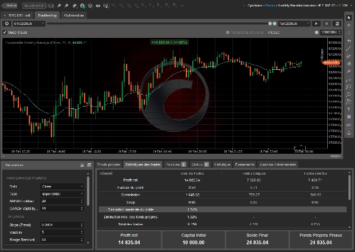Select the pencil drawing tool in the sidebar
The width and height of the screenshot is (355, 252).
[x=349, y=56]
